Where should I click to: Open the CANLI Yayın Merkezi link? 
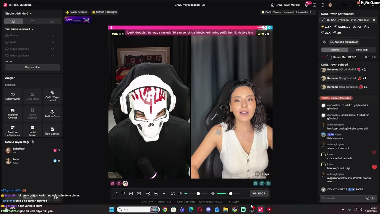[x=286, y=5]
